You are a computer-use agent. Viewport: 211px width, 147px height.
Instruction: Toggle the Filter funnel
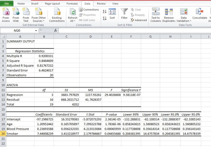click(124, 14)
